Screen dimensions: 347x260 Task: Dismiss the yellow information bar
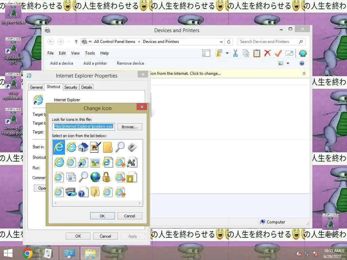pyautogui.click(x=304, y=73)
